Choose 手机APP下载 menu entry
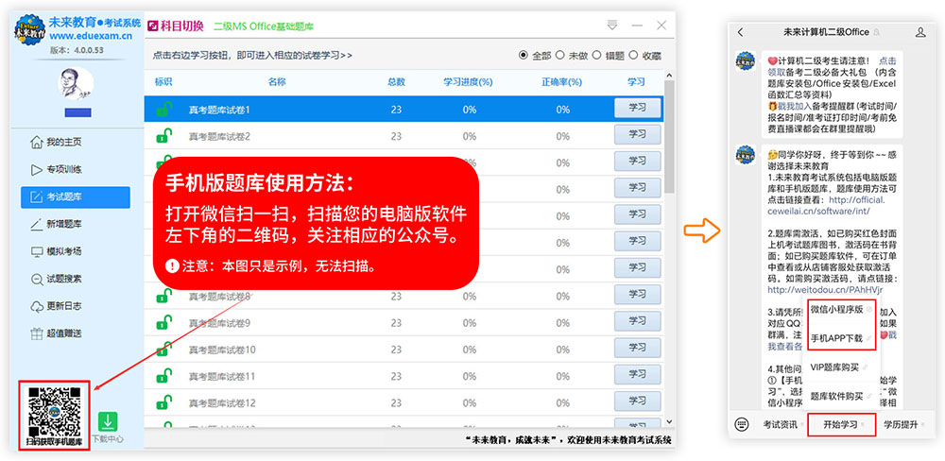The height and width of the screenshot is (461, 945). click(x=836, y=337)
